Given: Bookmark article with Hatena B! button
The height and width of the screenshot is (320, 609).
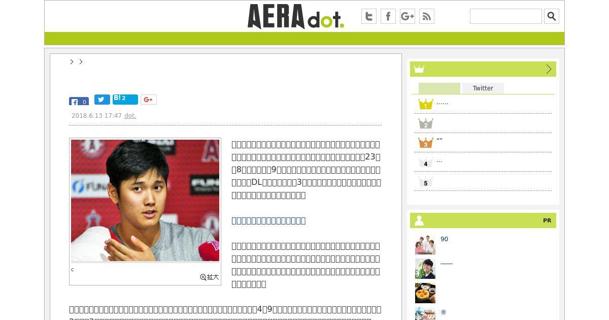Looking at the screenshot, I should click(125, 100).
